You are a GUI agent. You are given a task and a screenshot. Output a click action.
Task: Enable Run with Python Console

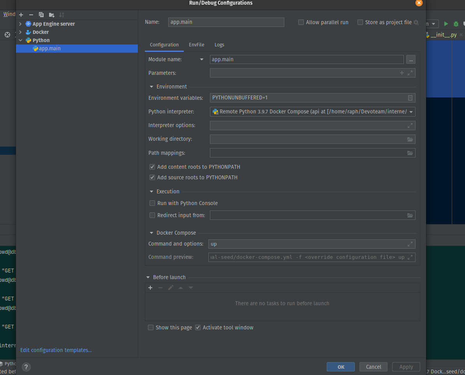[152, 203]
